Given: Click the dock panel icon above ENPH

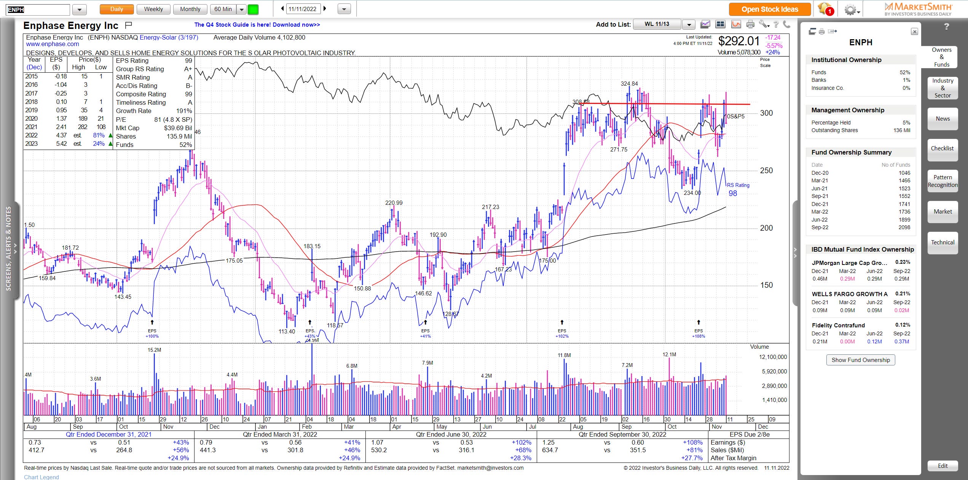Looking at the screenshot, I should [812, 32].
